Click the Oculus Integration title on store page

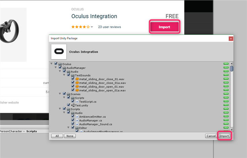tap(94, 16)
